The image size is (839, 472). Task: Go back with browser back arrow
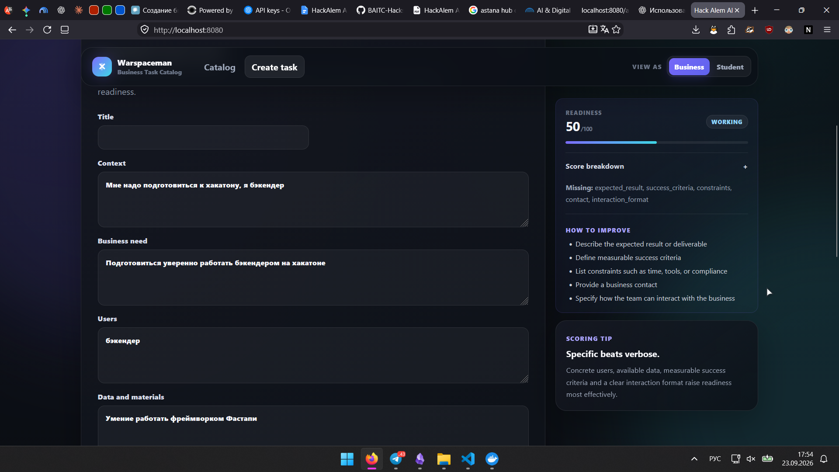(x=12, y=30)
